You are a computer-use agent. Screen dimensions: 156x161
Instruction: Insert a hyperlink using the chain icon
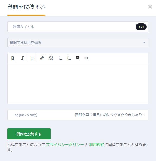click(x=42, y=58)
